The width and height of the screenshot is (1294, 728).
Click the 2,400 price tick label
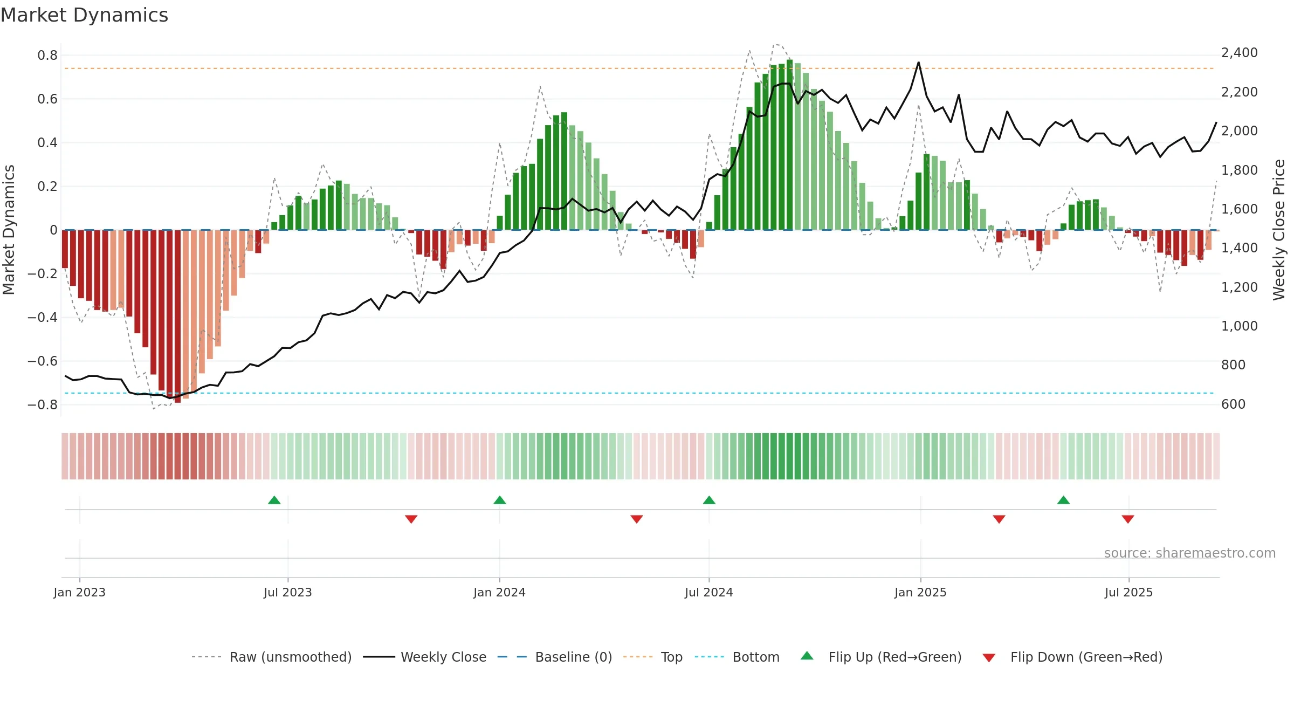(1240, 53)
